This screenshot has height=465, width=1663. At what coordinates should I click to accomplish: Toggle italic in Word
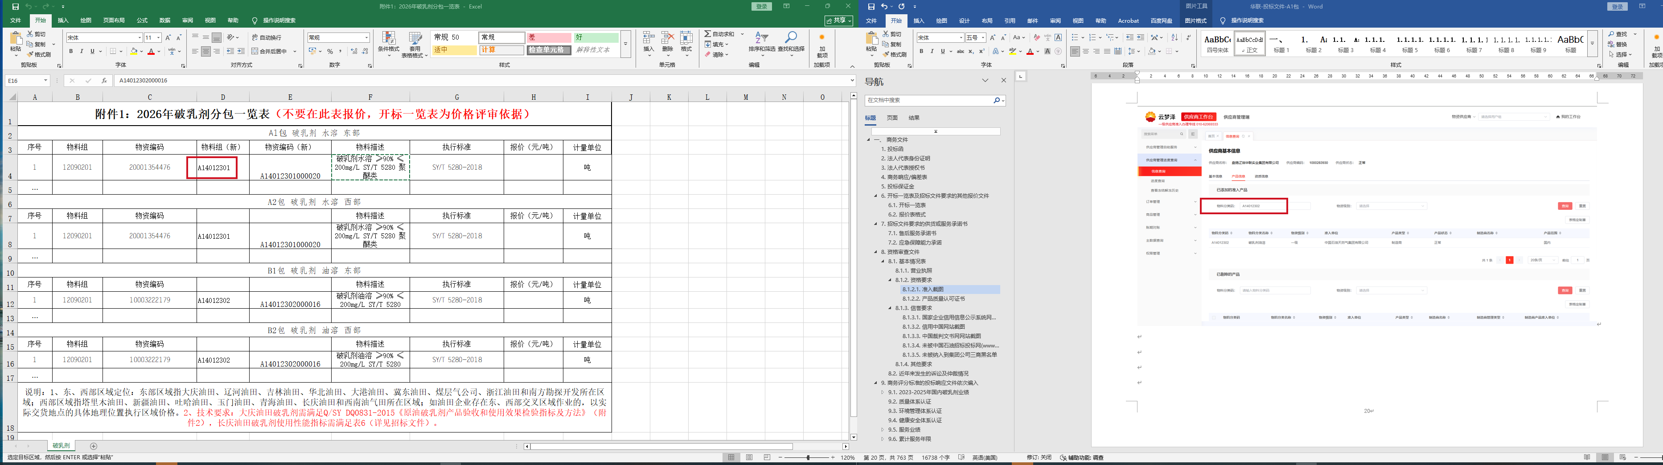(x=932, y=52)
